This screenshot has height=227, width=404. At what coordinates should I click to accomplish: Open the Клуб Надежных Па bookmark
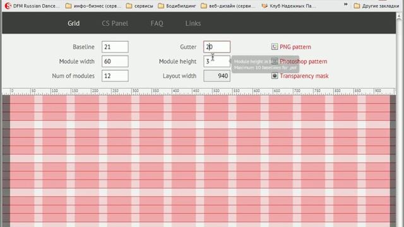tap(288, 6)
